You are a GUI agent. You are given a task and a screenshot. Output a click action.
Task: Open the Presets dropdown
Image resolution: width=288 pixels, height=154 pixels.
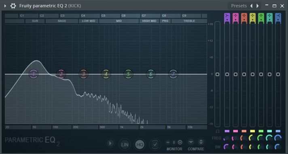(239, 6)
